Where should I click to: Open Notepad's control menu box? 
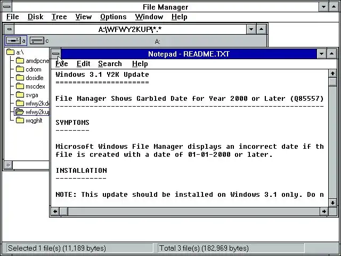[56, 53]
